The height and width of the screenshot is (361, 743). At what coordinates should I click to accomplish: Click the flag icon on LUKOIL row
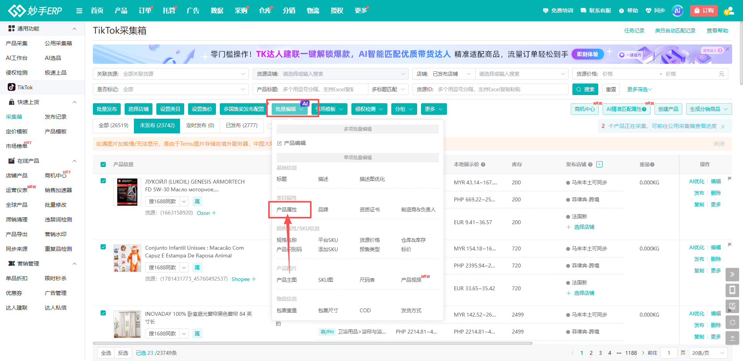729,179
